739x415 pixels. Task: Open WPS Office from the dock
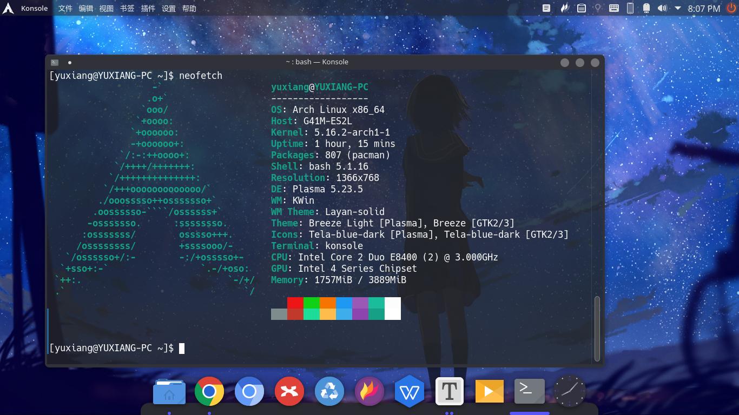[410, 391]
